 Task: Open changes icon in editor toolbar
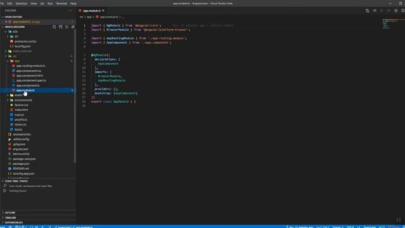tap(367, 11)
